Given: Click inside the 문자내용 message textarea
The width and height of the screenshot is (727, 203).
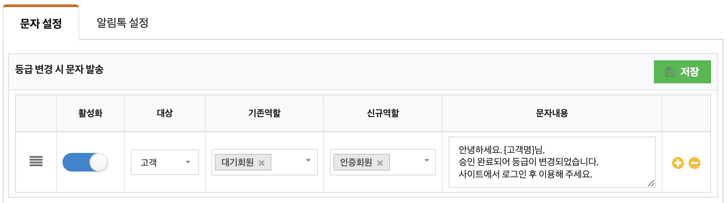Looking at the screenshot, I should 552,162.
